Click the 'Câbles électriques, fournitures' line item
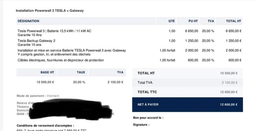 pos(61,60)
